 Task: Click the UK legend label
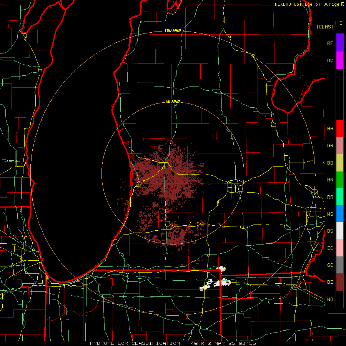330,60
